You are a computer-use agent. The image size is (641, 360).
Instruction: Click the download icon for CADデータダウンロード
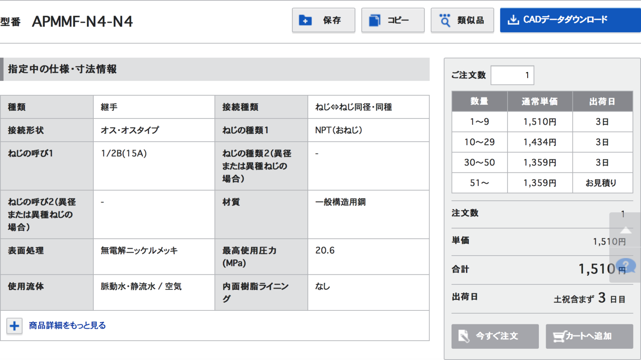(x=513, y=20)
